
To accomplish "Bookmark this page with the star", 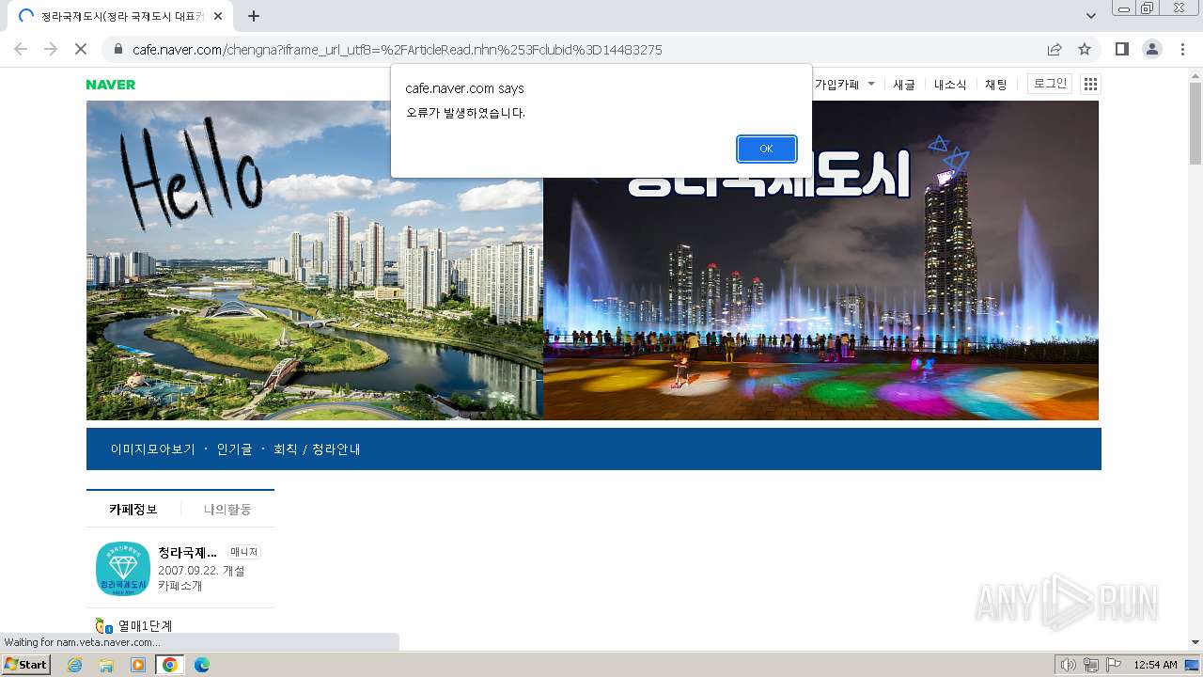I will tap(1085, 49).
